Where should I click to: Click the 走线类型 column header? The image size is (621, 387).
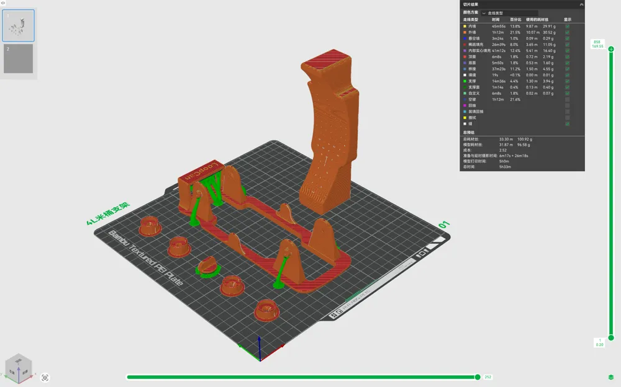click(x=471, y=19)
